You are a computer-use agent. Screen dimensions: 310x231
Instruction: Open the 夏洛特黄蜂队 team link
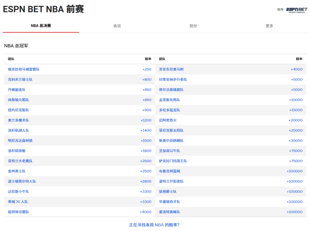[x=170, y=212]
